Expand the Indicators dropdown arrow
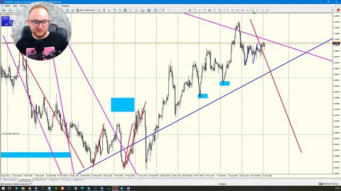 point(145,10)
